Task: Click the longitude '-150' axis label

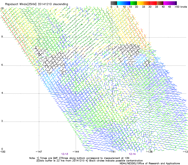Action: coord(3,152)
